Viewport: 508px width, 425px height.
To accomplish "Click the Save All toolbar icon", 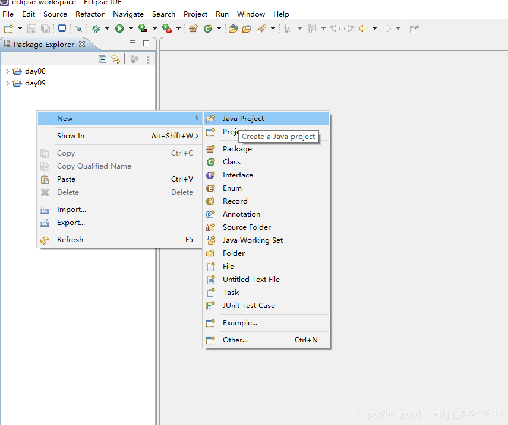I will coord(45,29).
